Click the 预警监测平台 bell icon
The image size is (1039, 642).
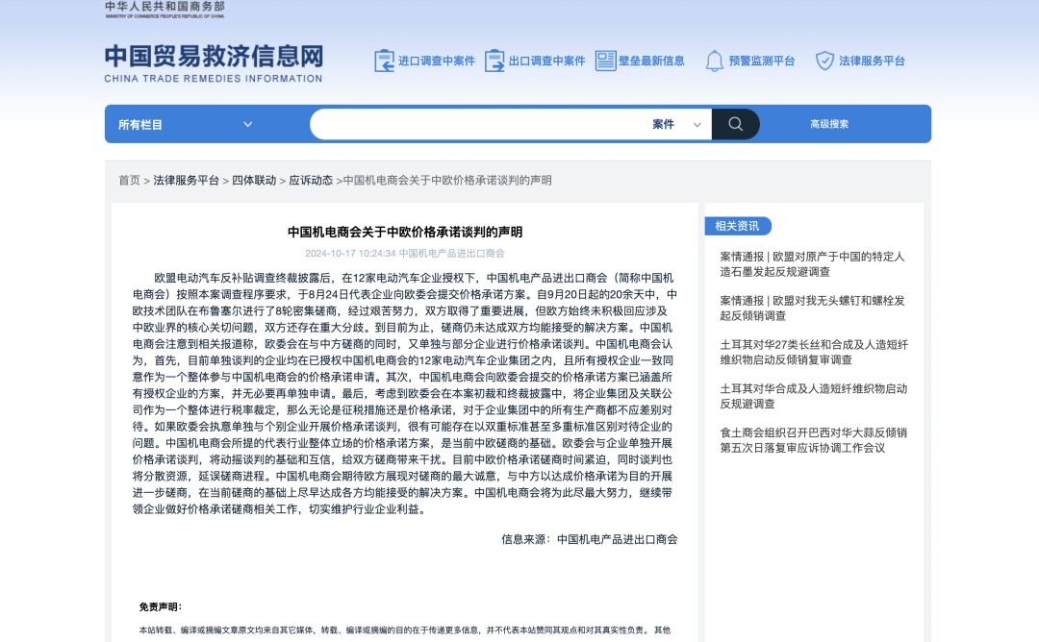tap(714, 61)
